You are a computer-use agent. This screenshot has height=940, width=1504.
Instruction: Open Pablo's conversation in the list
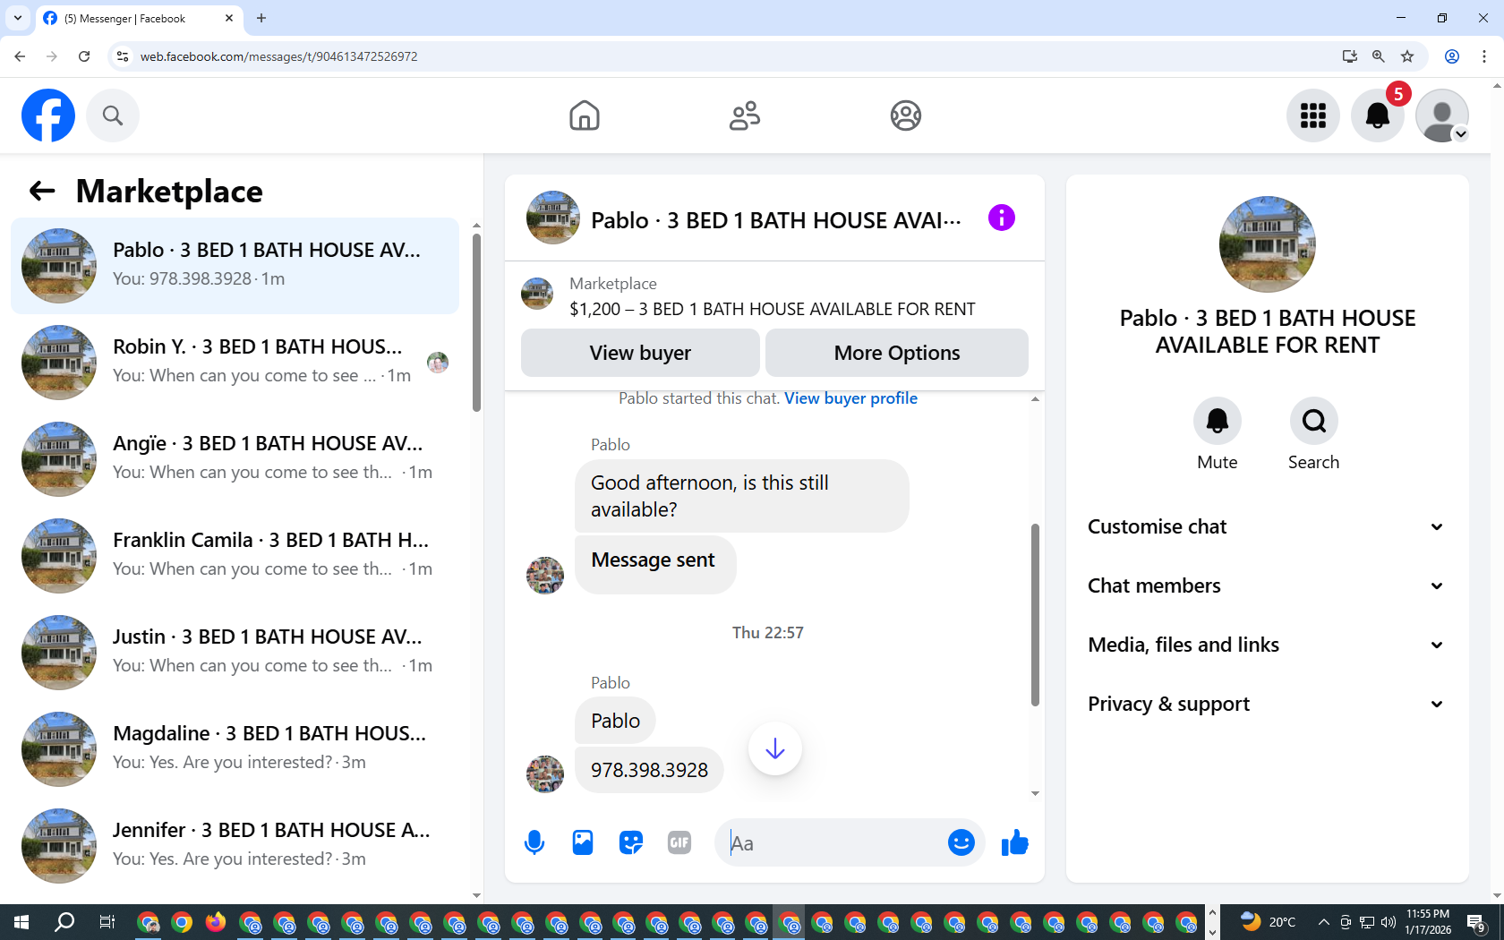click(x=235, y=266)
